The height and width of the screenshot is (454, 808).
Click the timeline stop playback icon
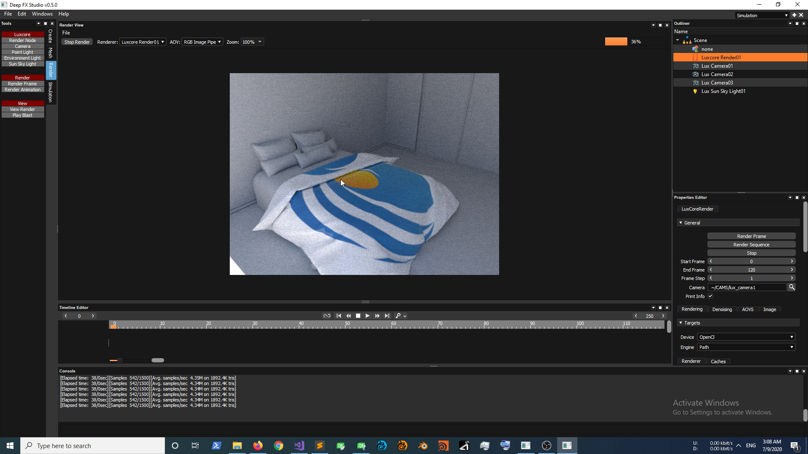pyautogui.click(x=358, y=316)
